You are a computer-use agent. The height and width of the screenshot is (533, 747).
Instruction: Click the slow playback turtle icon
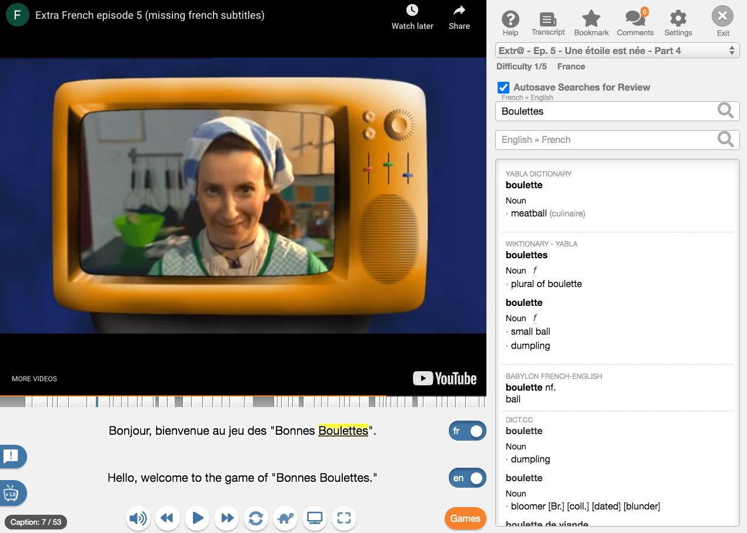[x=285, y=518]
